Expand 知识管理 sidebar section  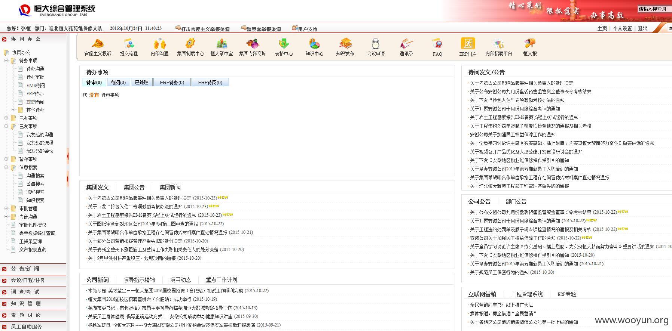[33, 303]
